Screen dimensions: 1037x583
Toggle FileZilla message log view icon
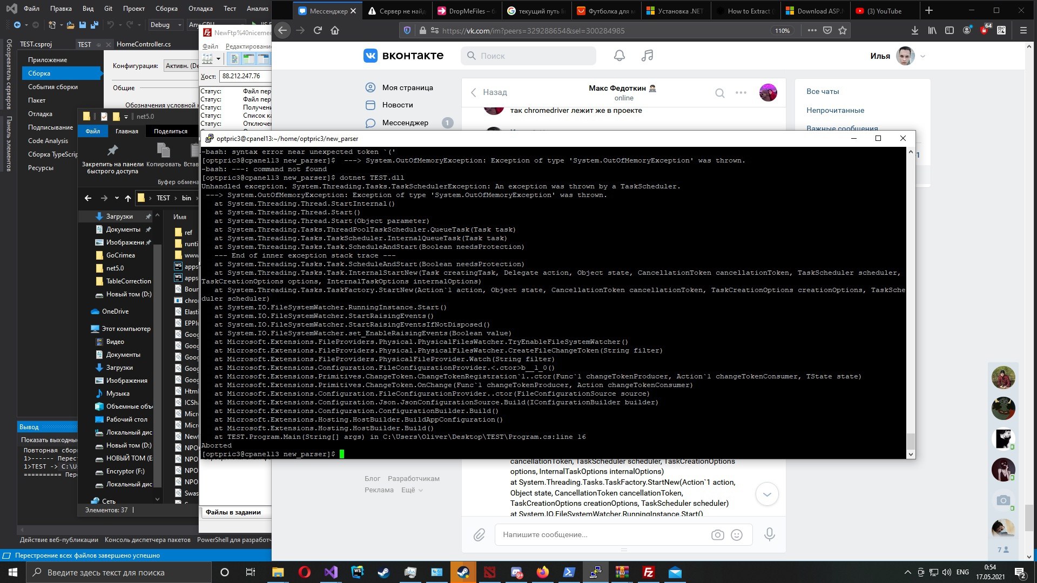[x=235, y=58]
